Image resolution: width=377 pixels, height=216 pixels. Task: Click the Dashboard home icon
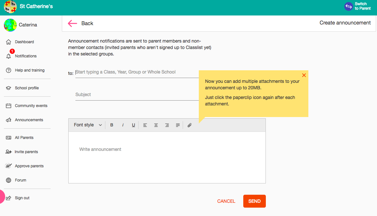coord(8,42)
